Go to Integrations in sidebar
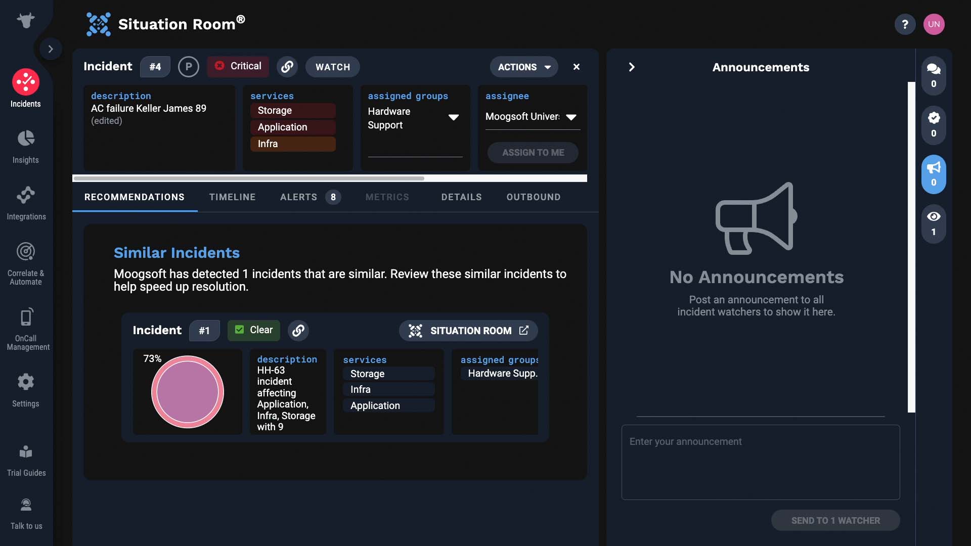The image size is (971, 546). [26, 203]
